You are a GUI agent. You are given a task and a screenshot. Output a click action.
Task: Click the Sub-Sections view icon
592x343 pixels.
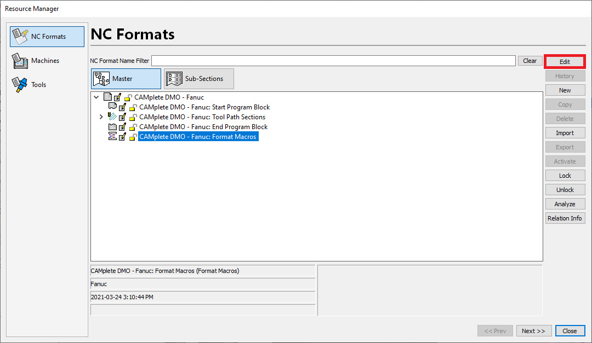(174, 79)
